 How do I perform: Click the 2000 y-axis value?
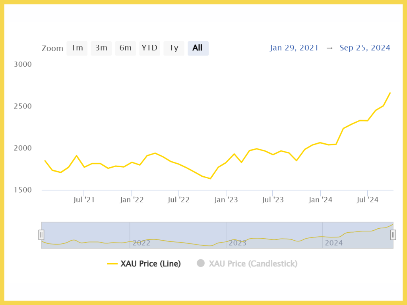coord(23,148)
